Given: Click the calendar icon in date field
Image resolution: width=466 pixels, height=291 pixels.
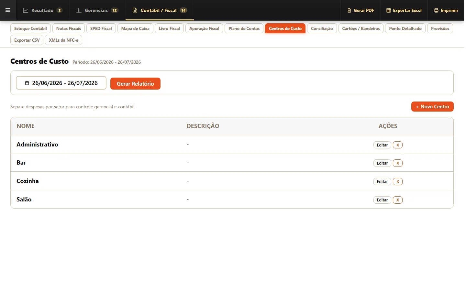Looking at the screenshot, I should click(x=27, y=83).
